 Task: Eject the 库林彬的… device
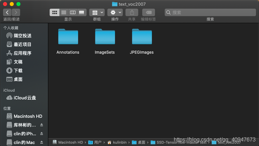[x=42, y=125]
